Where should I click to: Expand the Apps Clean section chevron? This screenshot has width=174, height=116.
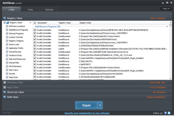coord(169,87)
